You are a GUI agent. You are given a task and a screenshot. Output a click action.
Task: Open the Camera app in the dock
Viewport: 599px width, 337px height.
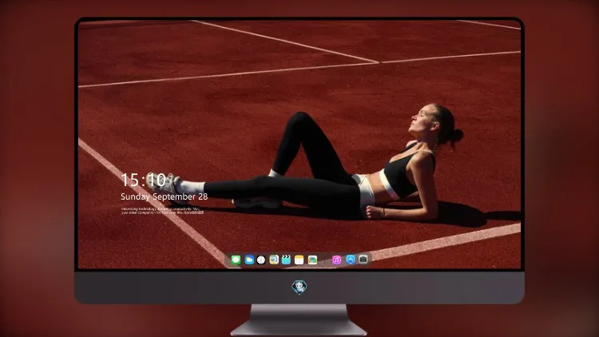[x=363, y=260]
